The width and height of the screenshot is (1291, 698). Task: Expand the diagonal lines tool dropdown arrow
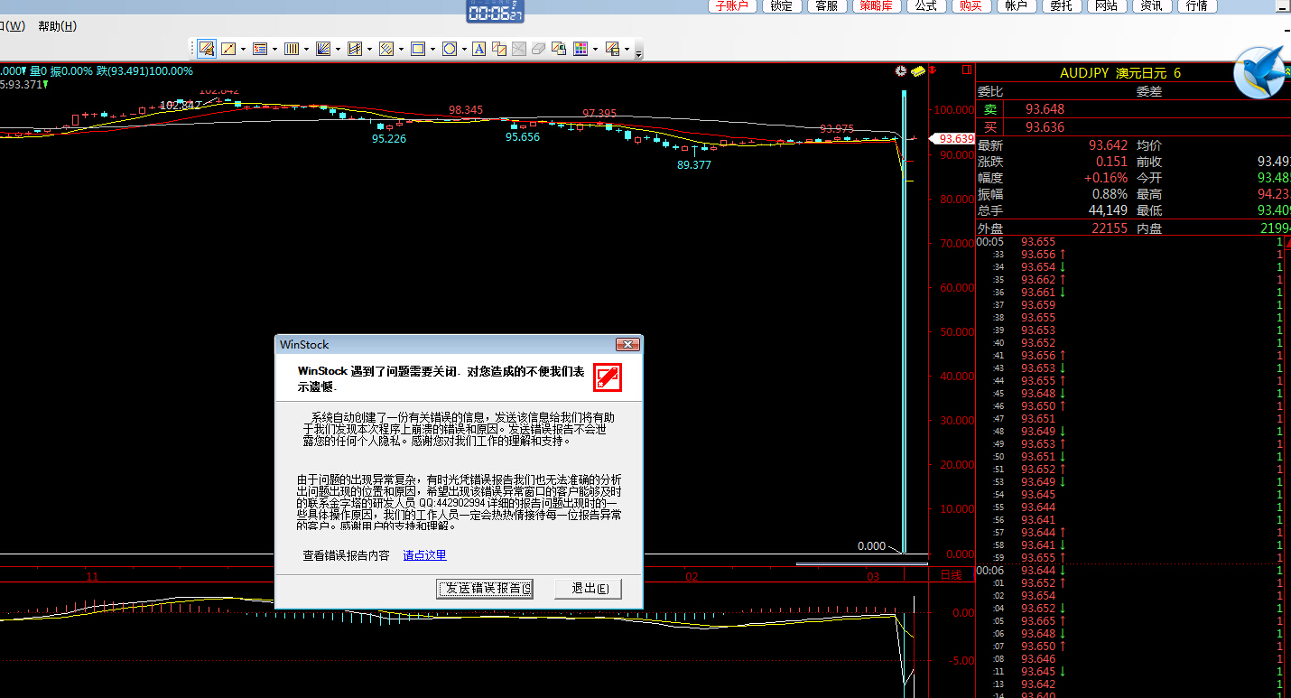click(x=401, y=50)
